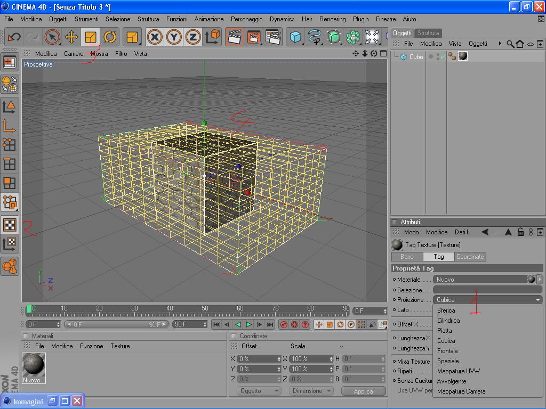
Task: Open the Oggetto coordinate dropdown
Action: pyautogui.click(x=259, y=391)
